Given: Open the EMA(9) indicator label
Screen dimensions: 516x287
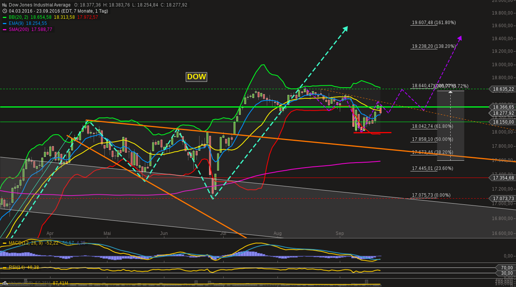Looking at the screenshot, I should pyautogui.click(x=16, y=23).
